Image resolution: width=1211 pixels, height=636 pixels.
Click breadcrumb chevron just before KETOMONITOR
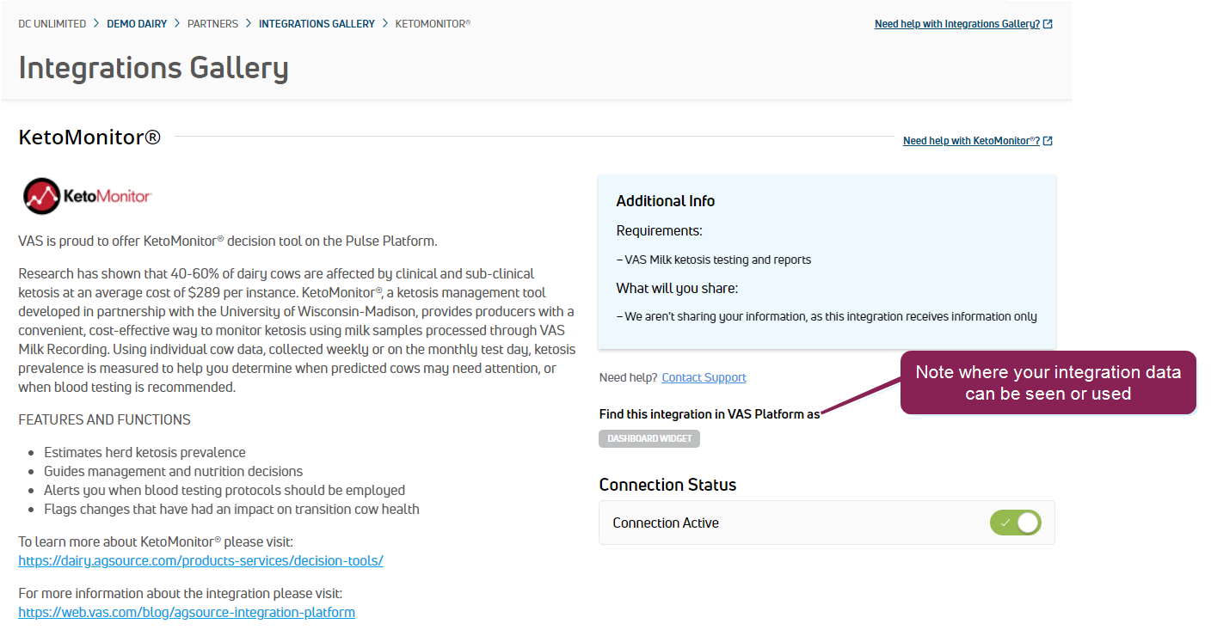pos(385,24)
